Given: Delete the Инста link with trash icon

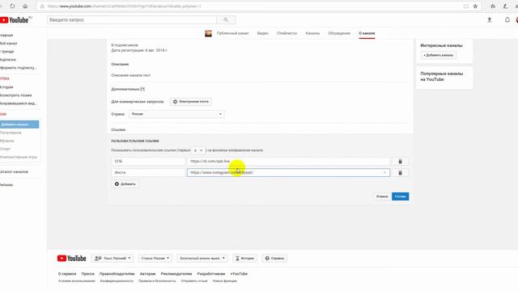Looking at the screenshot, I should point(400,172).
